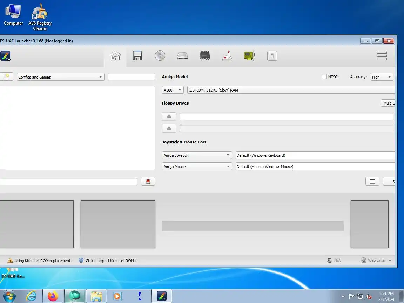Open Windows Media Player from taskbar
Viewport: 404px width, 303px height.
click(118, 296)
